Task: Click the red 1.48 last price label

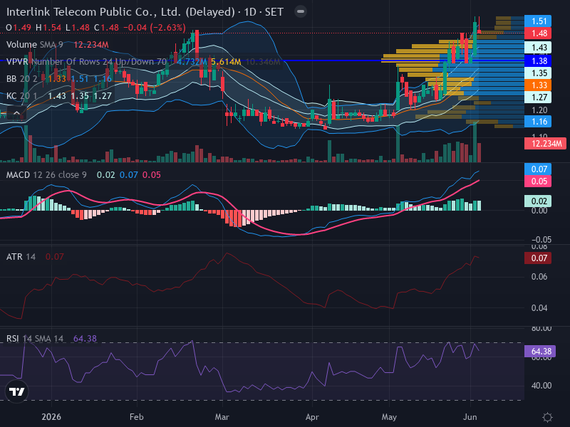Action: (538, 33)
